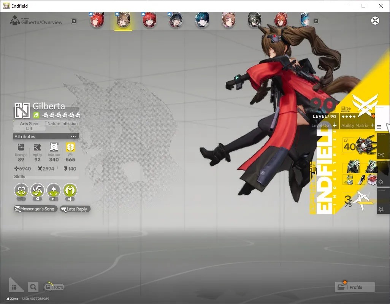
Task: Select the gray-haired dark operator portrait
Action: [x=254, y=21]
